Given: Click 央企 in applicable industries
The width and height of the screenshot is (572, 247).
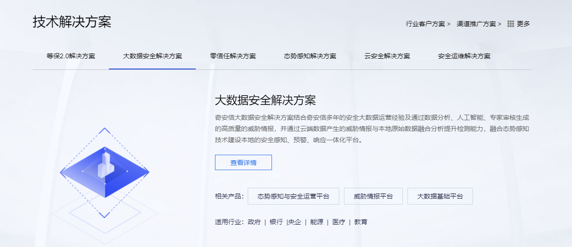Looking at the screenshot, I should tap(295, 222).
